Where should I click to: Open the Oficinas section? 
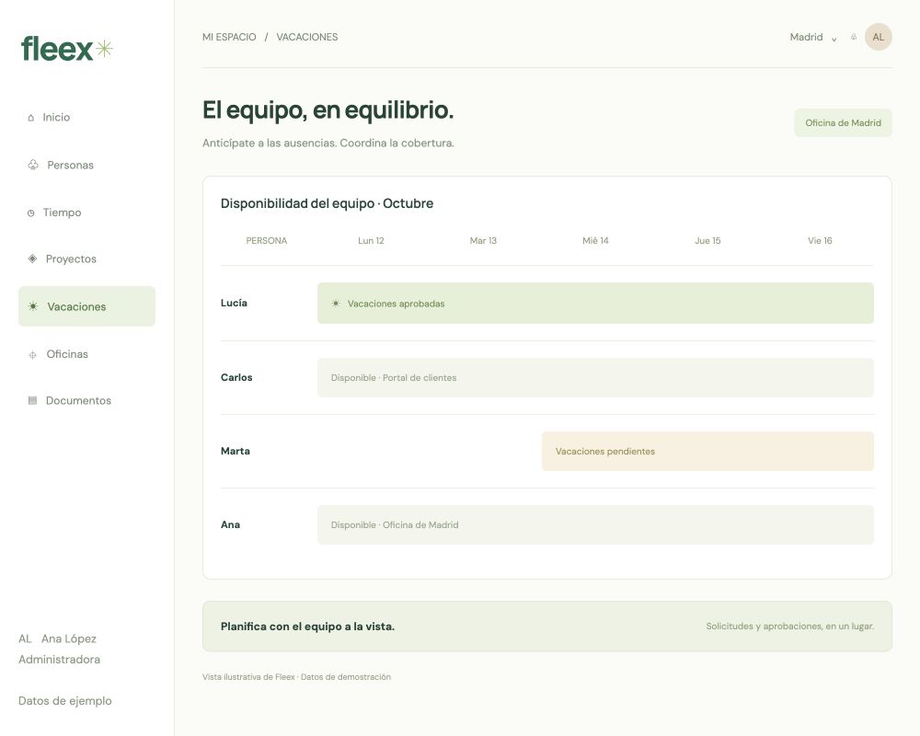(x=86, y=354)
